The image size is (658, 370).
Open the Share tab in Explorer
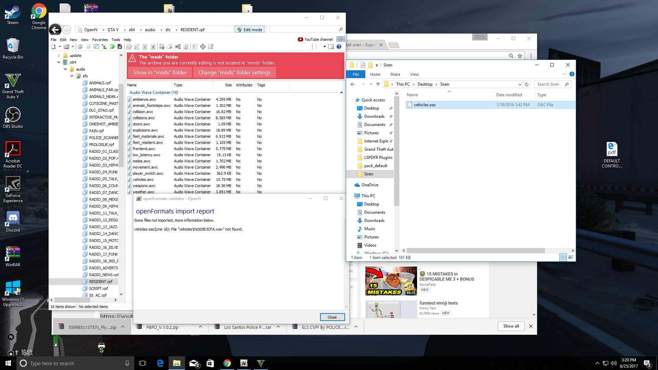395,74
